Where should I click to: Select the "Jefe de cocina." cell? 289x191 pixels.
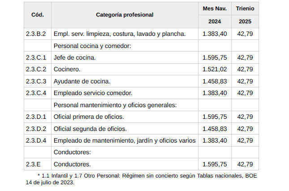pyautogui.click(x=74, y=57)
